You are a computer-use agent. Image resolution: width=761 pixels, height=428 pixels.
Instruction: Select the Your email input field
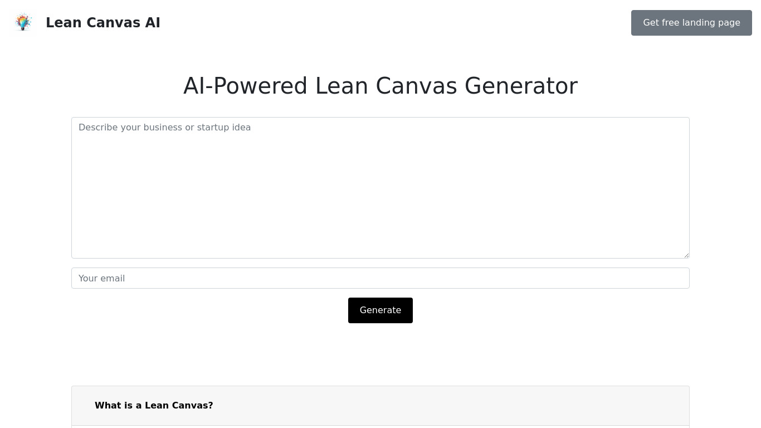point(380,278)
